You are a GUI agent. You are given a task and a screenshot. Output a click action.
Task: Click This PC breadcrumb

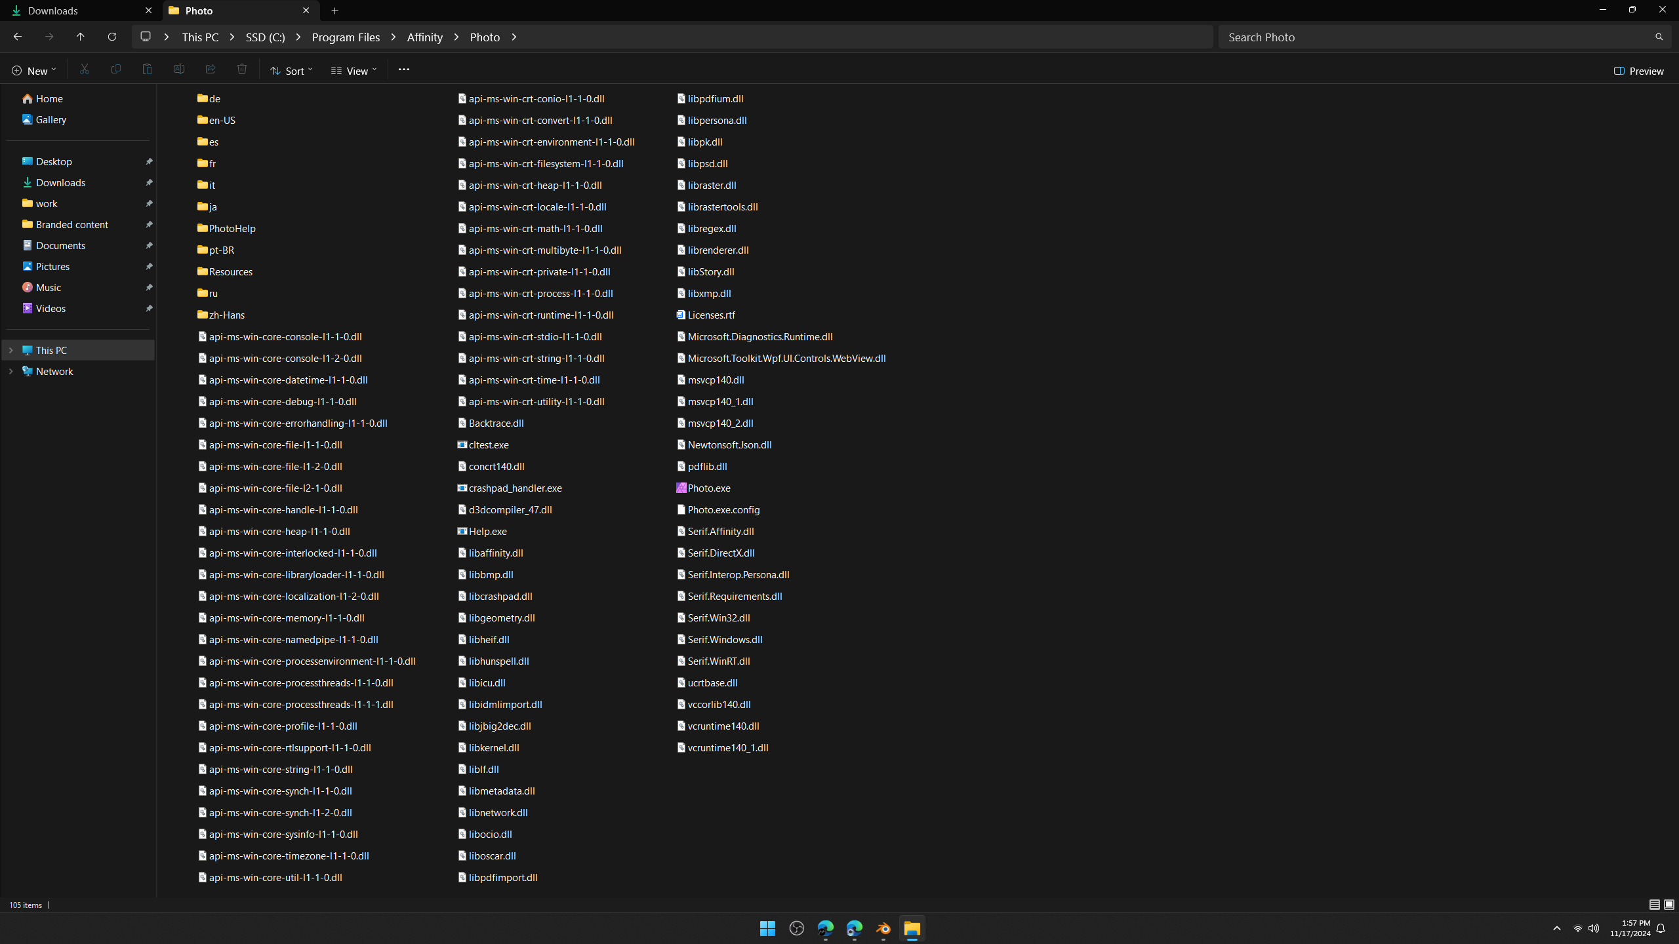tap(200, 37)
